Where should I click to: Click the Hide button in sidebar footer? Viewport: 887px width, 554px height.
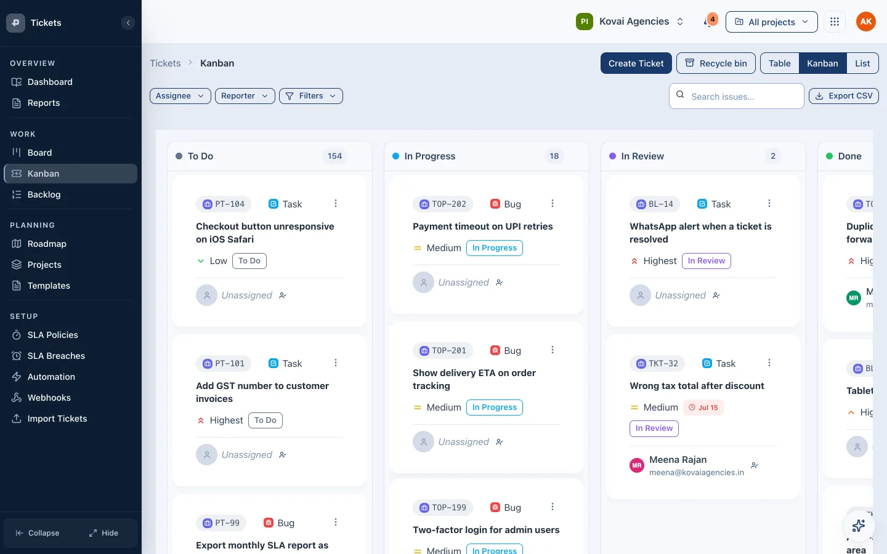[103, 533]
